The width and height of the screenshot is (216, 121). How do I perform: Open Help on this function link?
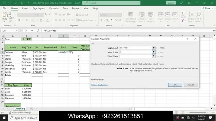[99, 85]
